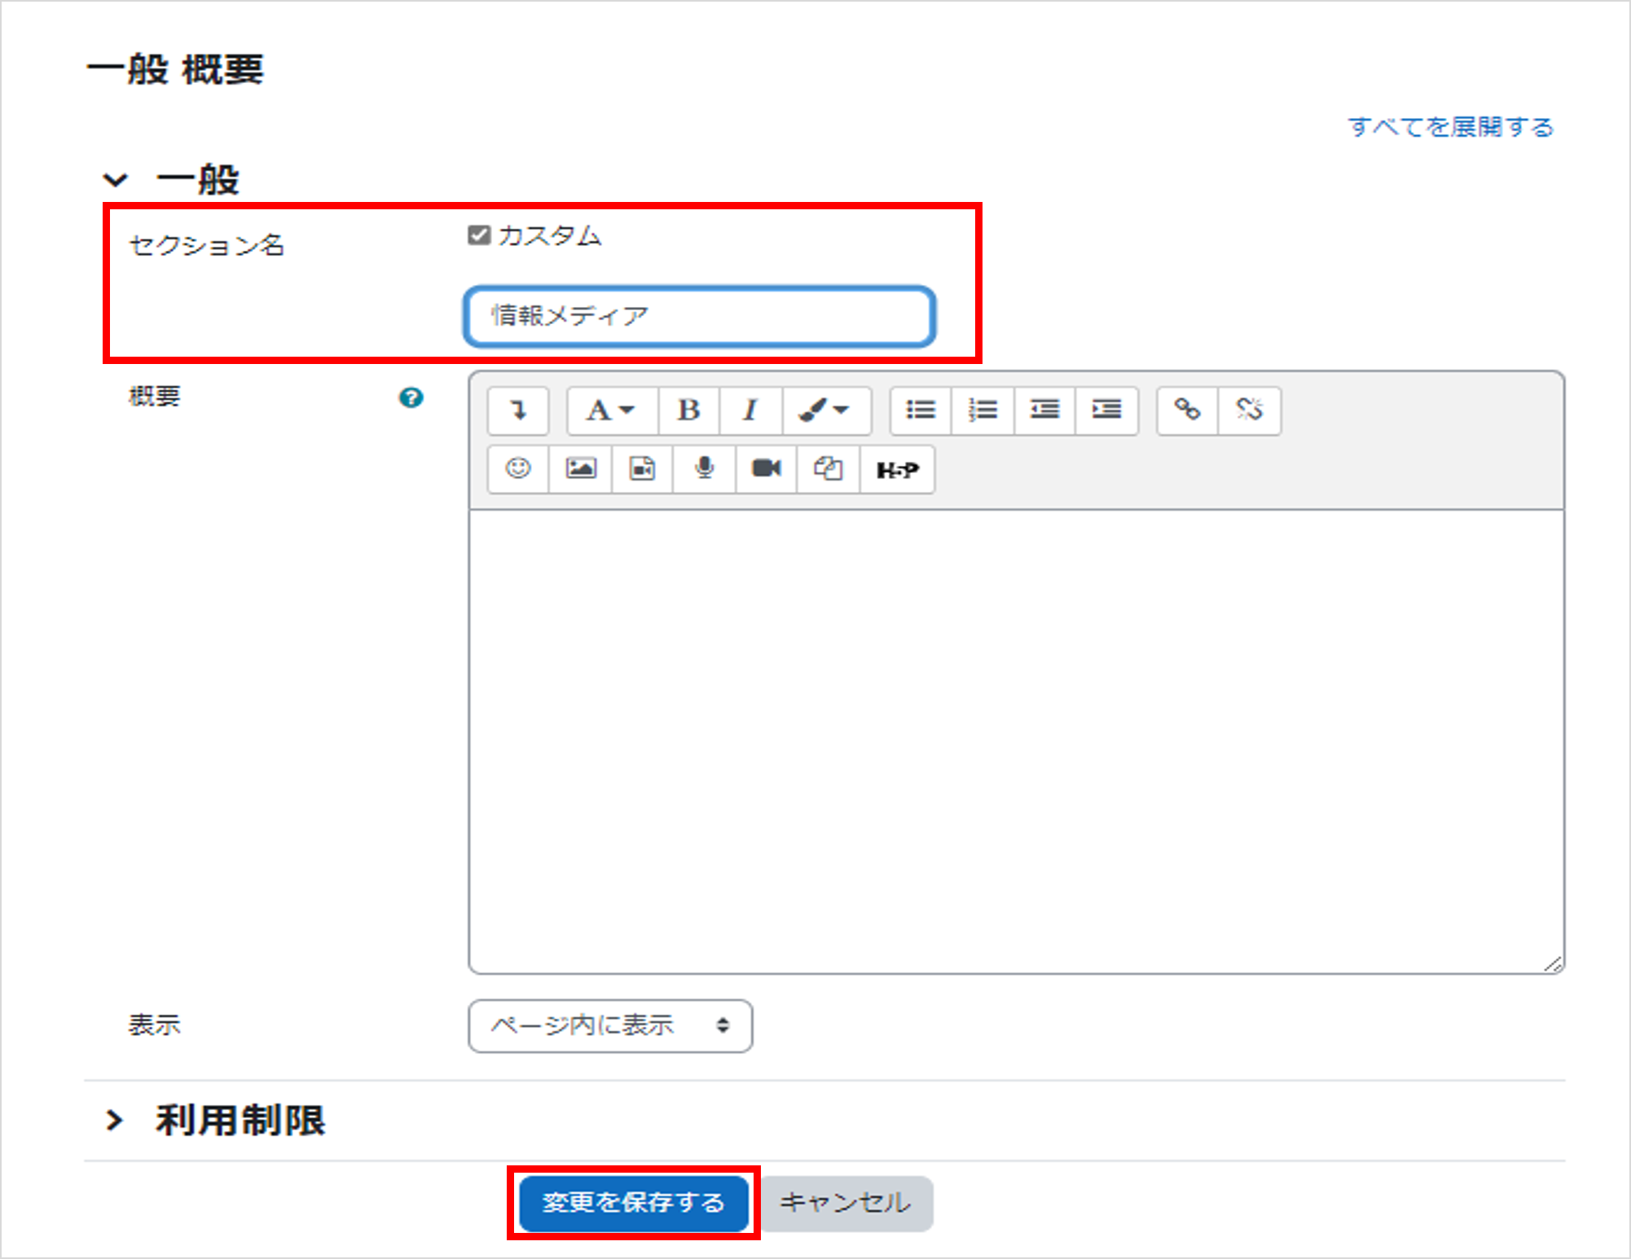The width and height of the screenshot is (1631, 1259).
Task: Grab the editor resize handle
Action: tap(1553, 963)
